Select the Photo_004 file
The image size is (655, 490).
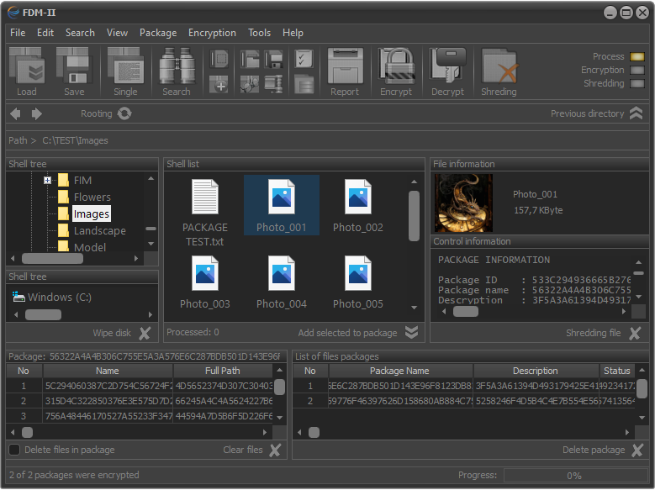coord(282,282)
